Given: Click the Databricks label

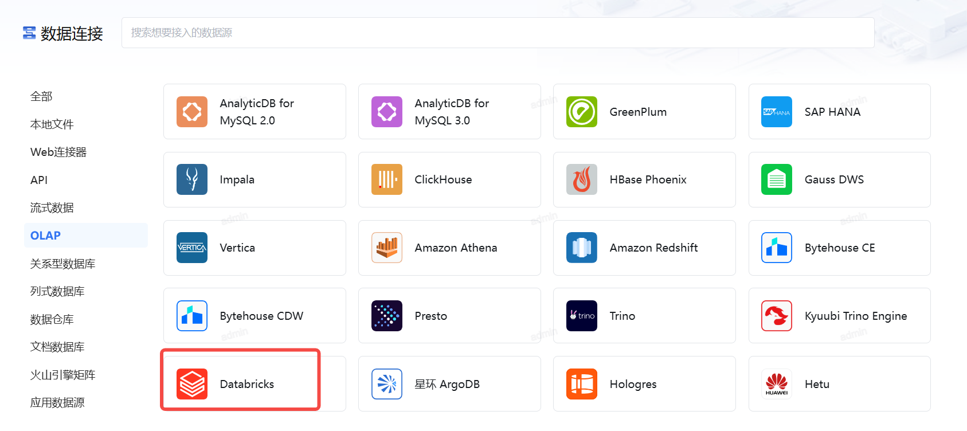Looking at the screenshot, I should pos(246,384).
